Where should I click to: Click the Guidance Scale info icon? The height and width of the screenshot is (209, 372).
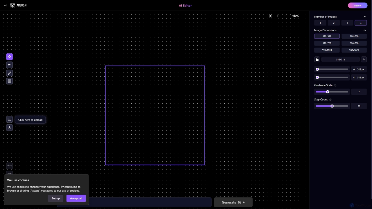(335, 85)
